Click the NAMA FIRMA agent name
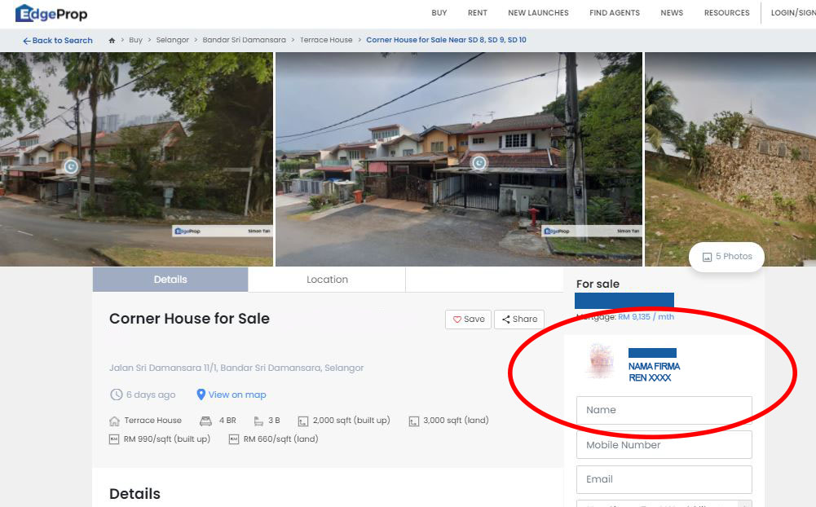Image resolution: width=816 pixels, height=507 pixels. point(654,367)
